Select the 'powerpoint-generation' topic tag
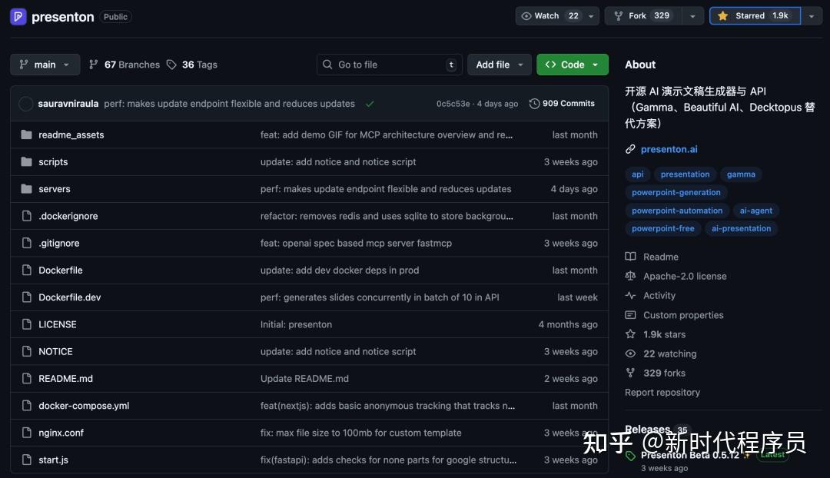The width and height of the screenshot is (830, 478). pyautogui.click(x=676, y=192)
